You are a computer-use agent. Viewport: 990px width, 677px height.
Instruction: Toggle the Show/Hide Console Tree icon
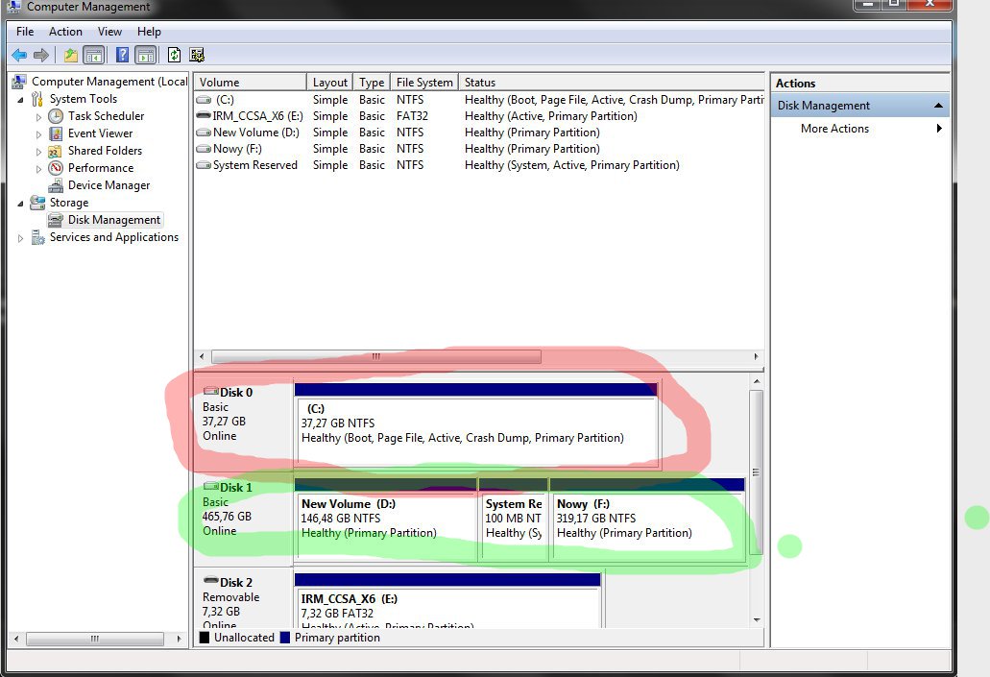[94, 56]
